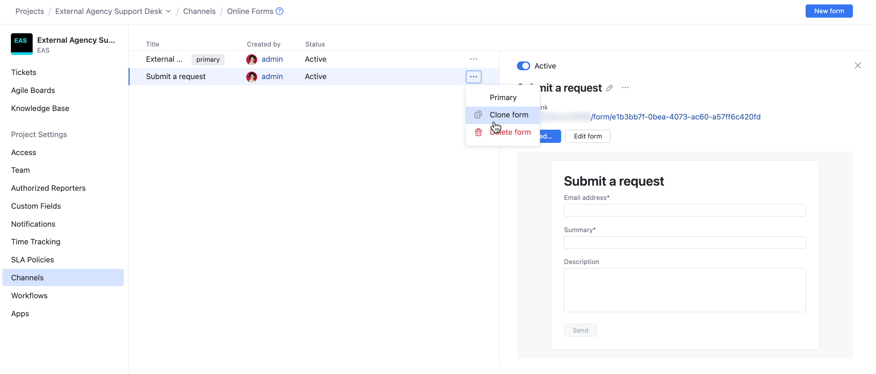Viewport: 876px width, 374px height.
Task: Rename the form using the pencil icon
Action: [609, 88]
